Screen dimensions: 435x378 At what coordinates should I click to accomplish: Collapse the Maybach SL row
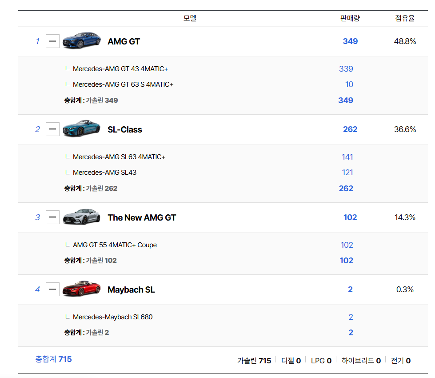(52, 290)
